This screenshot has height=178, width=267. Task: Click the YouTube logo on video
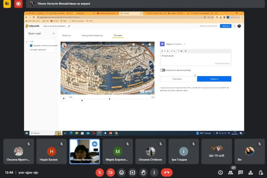pos(146,91)
